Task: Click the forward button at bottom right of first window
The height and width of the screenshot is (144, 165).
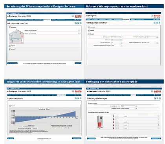Action: tap(78, 63)
